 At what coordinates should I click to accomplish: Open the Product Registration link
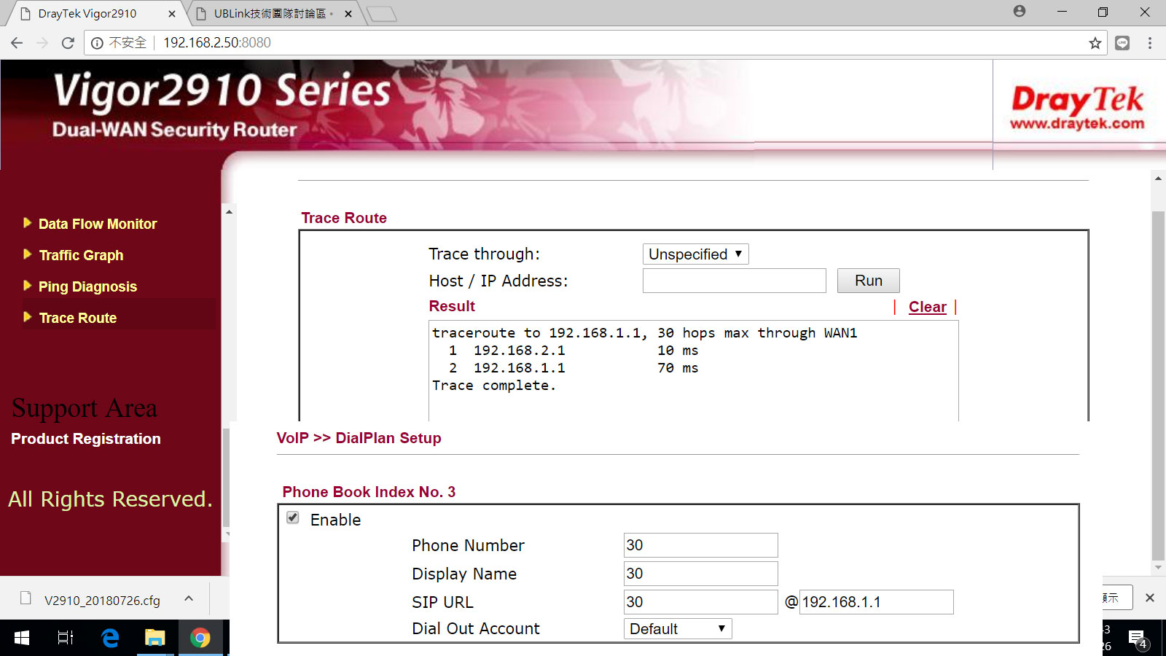click(86, 439)
